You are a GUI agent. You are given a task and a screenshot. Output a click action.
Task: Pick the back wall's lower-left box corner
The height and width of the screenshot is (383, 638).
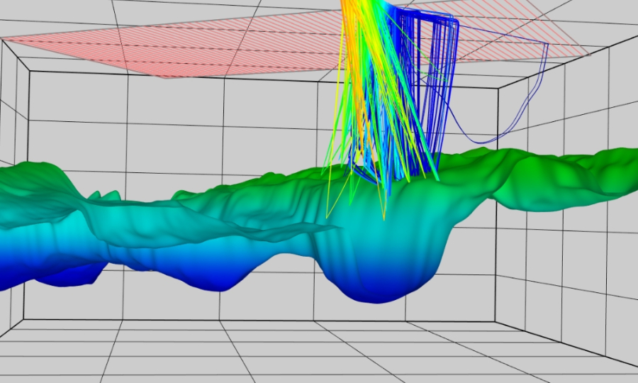pyautogui.click(x=23, y=319)
